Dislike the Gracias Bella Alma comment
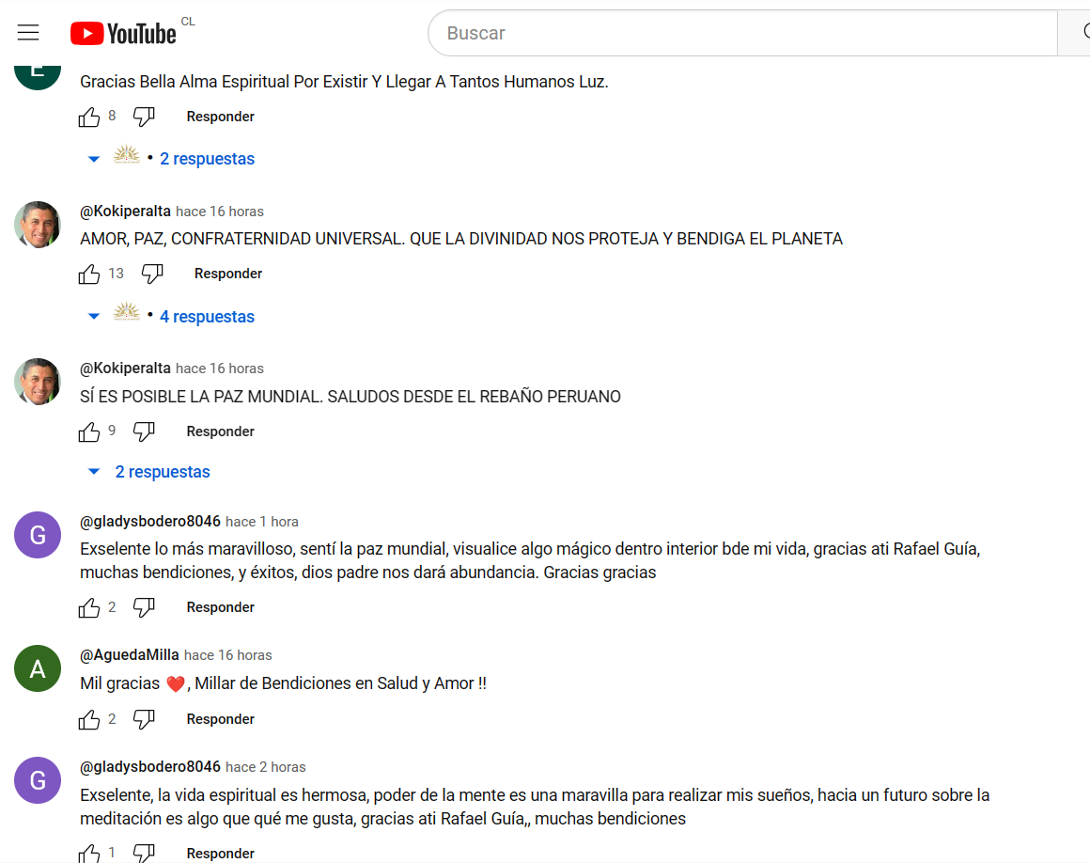1090x863 pixels. tap(144, 117)
